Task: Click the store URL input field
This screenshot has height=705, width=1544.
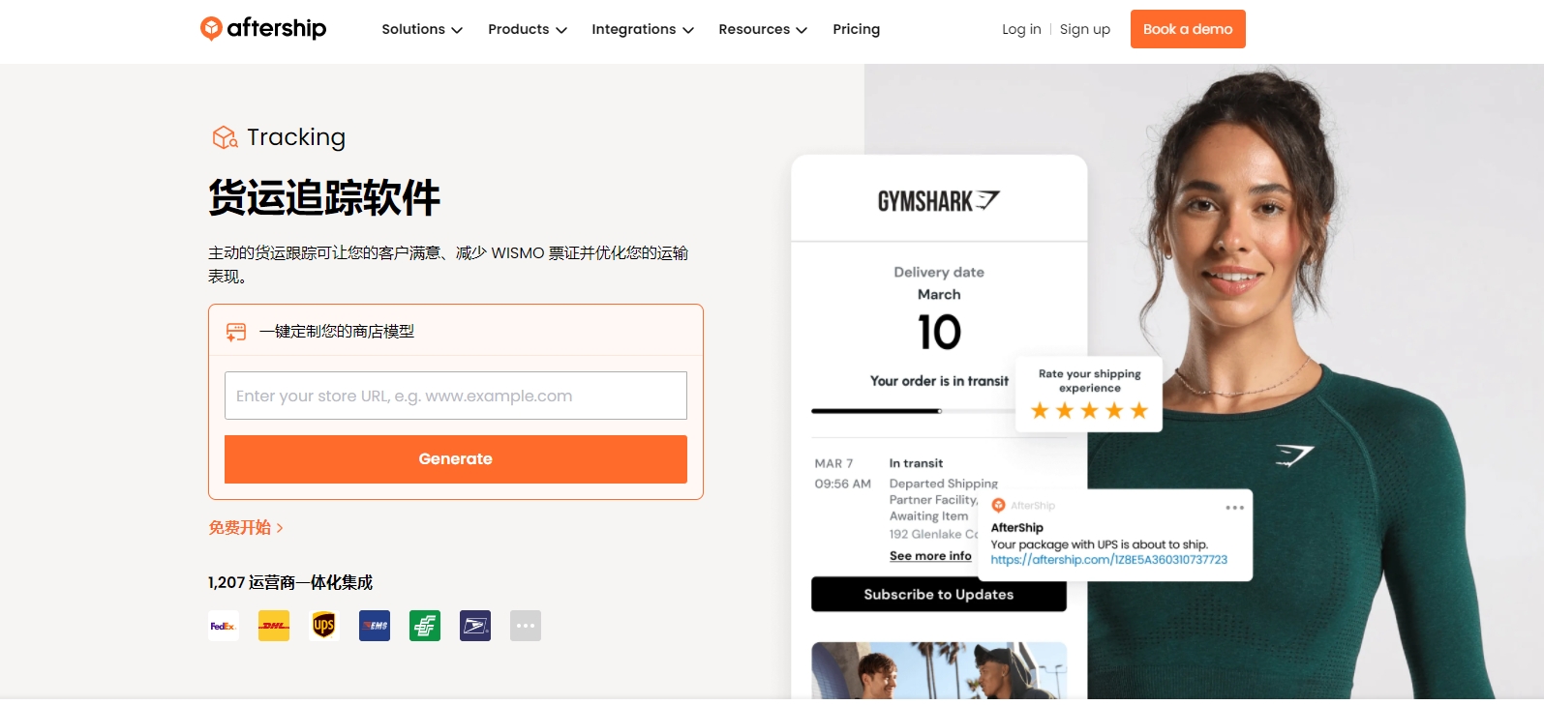Action: [456, 396]
